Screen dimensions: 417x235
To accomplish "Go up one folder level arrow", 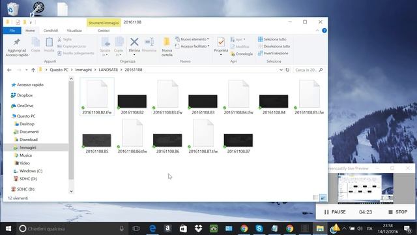I will (x=33, y=70).
